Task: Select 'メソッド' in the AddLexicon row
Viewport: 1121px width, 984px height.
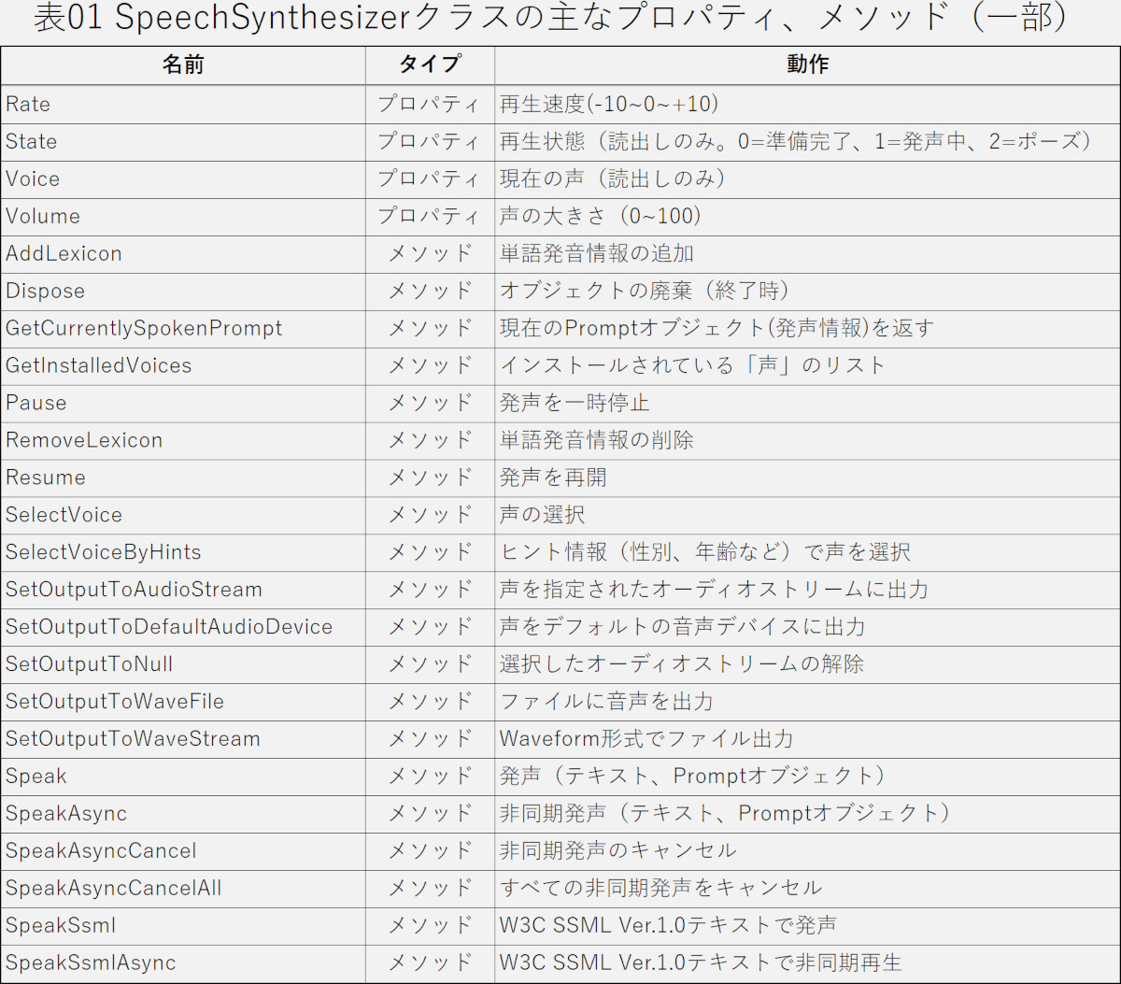Action: pyautogui.click(x=430, y=253)
